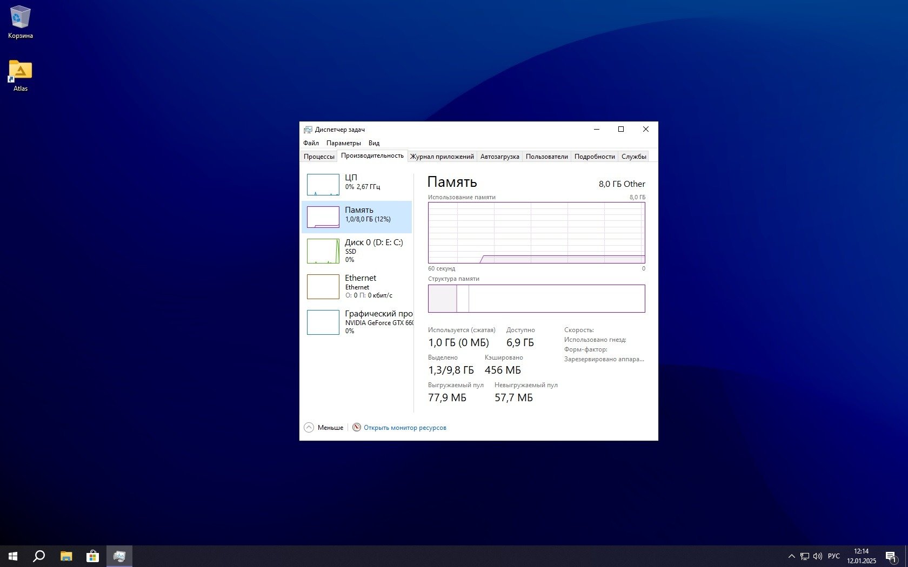The image size is (908, 567).
Task: Show hidden tray icons chevron
Action: pos(791,556)
